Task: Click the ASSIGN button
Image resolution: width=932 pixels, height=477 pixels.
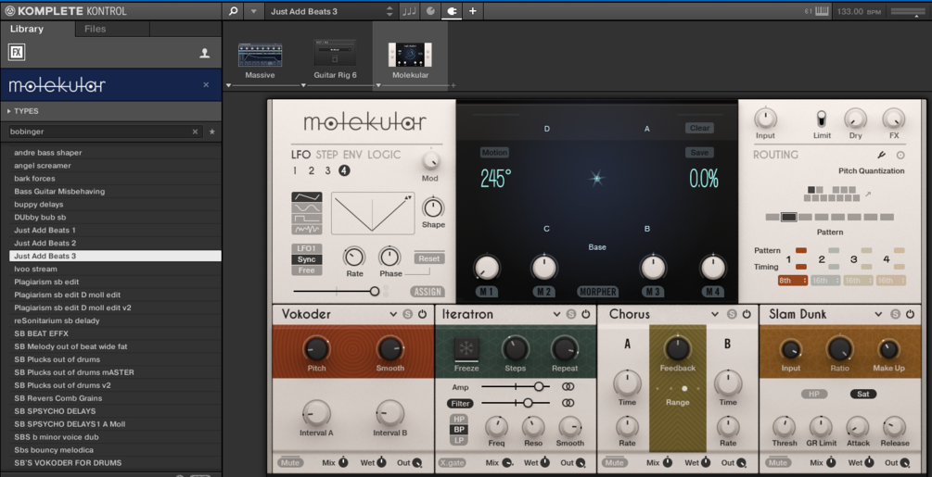Action: [428, 292]
